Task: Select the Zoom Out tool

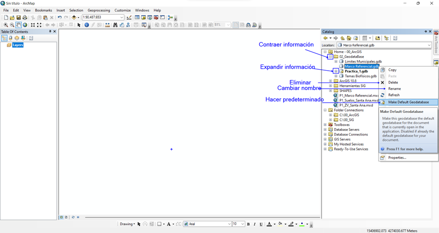Action: pyautogui.click(x=12, y=25)
